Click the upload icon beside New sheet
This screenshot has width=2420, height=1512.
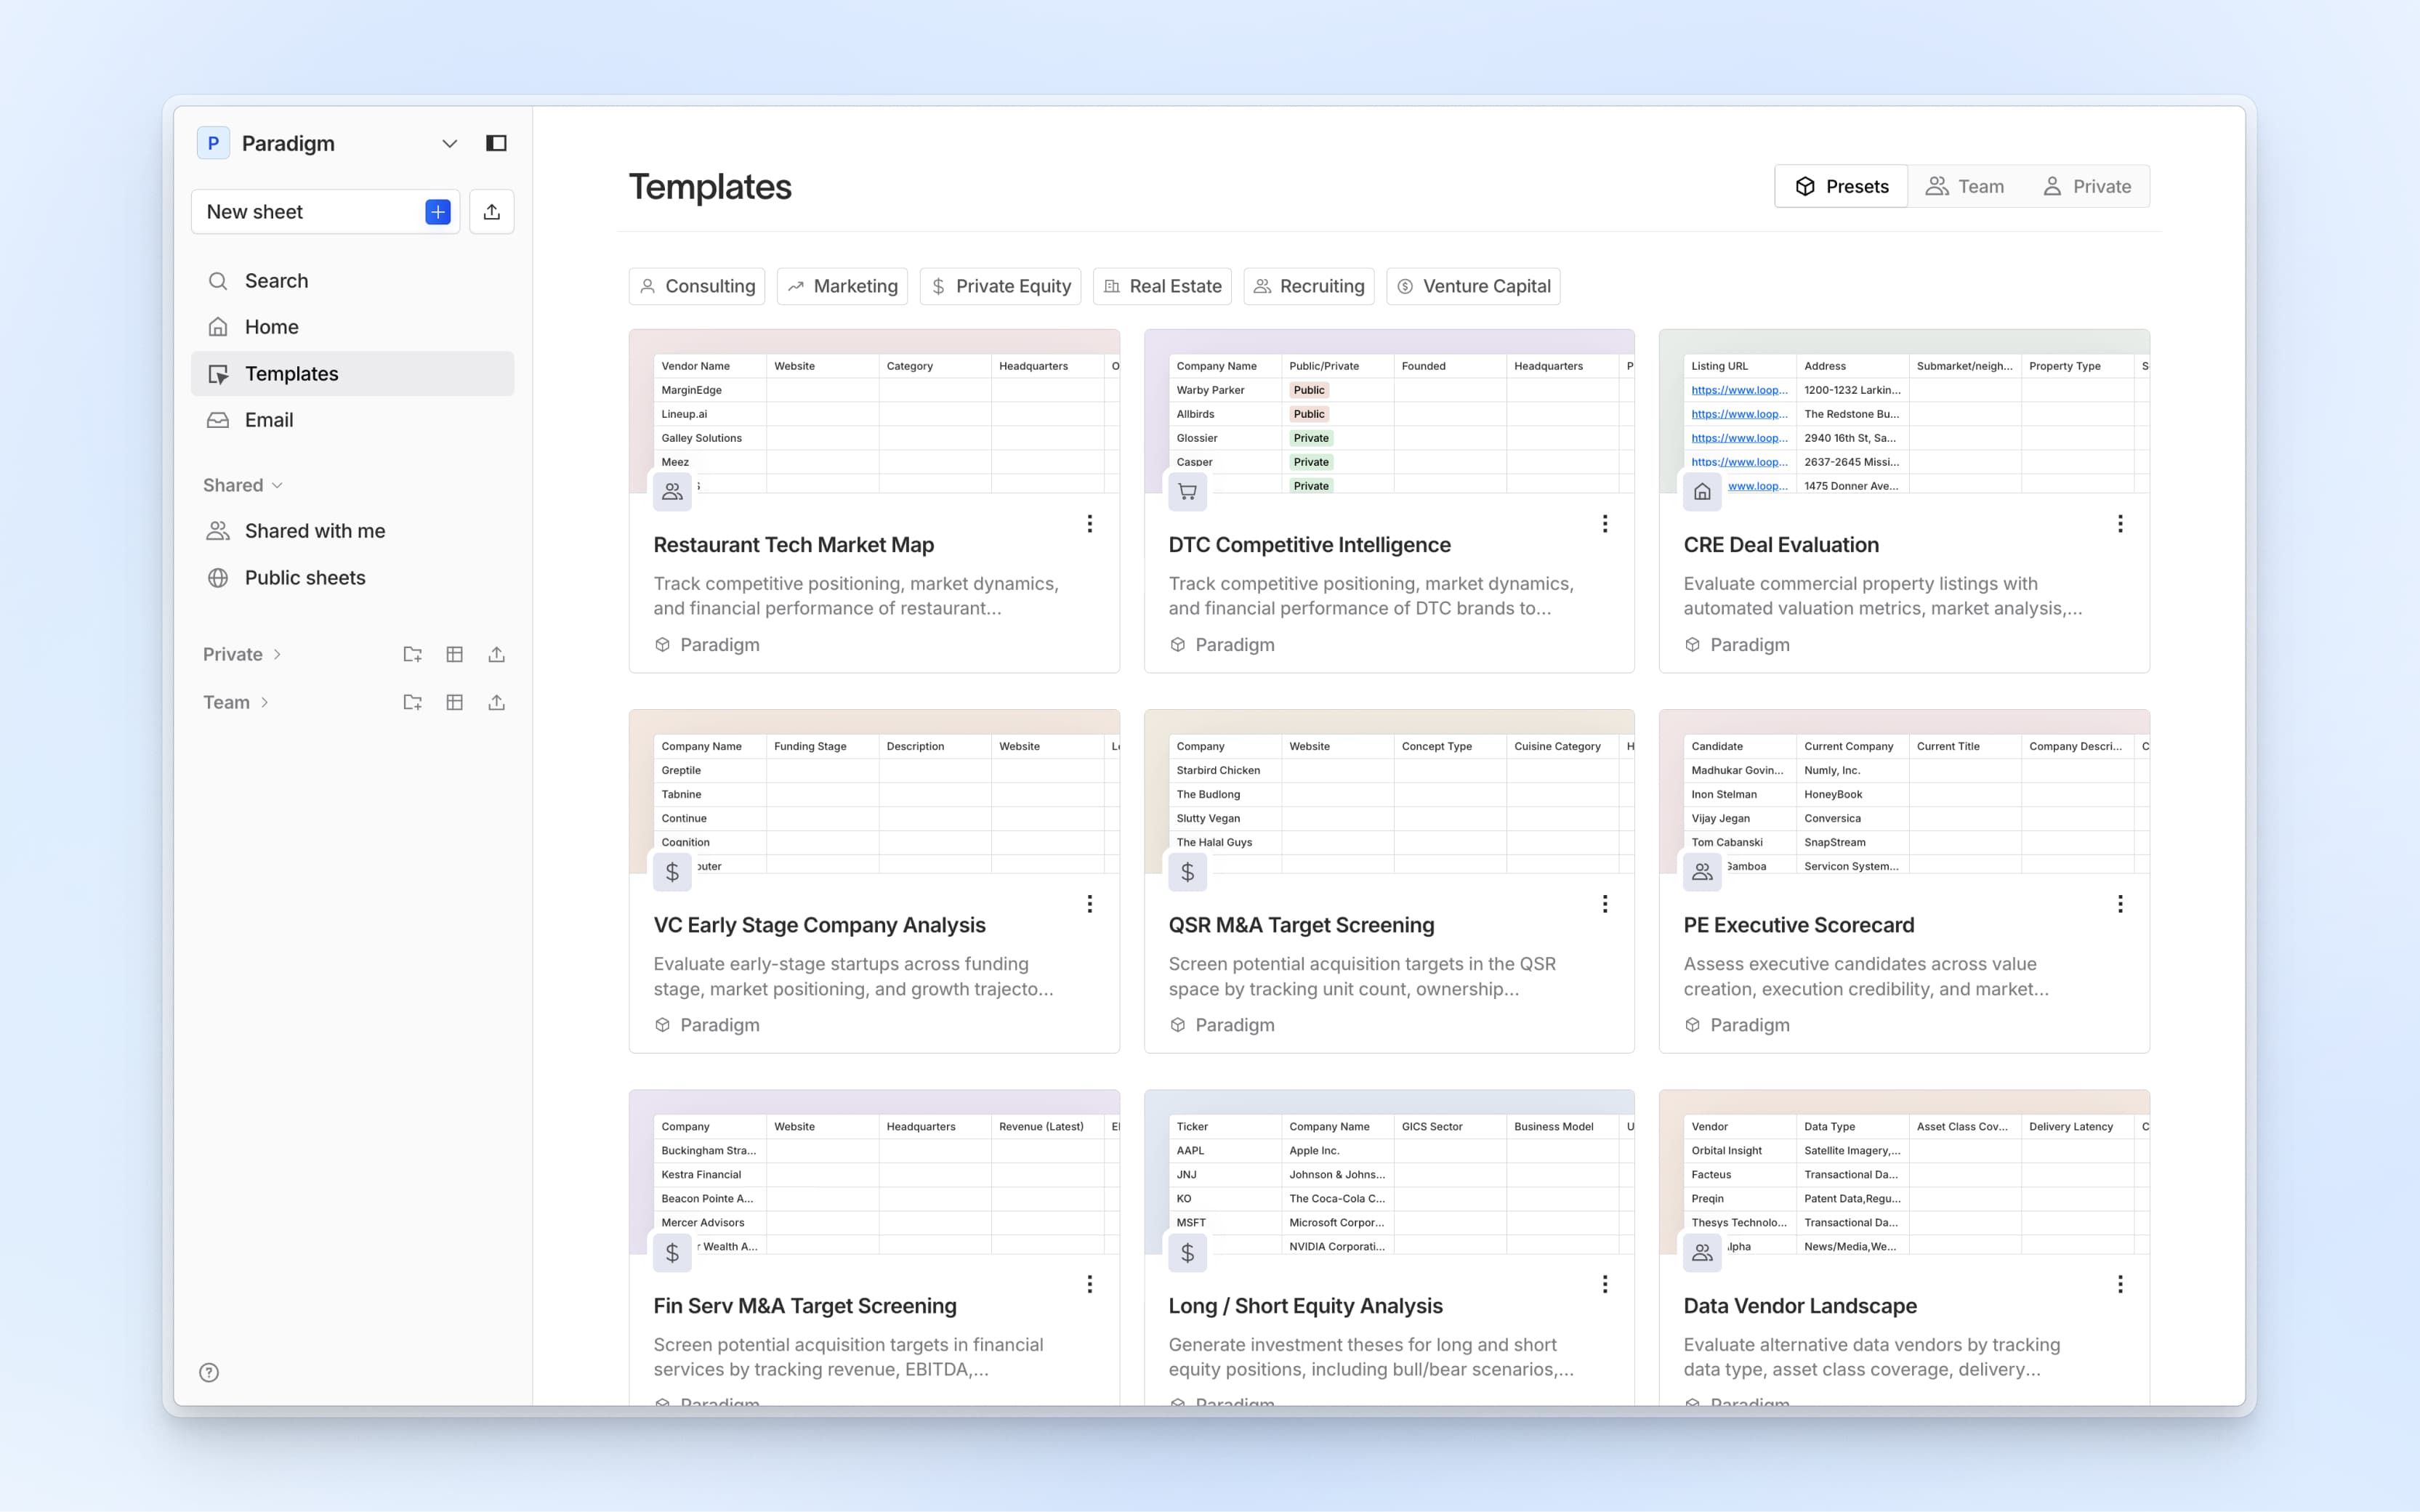(491, 212)
